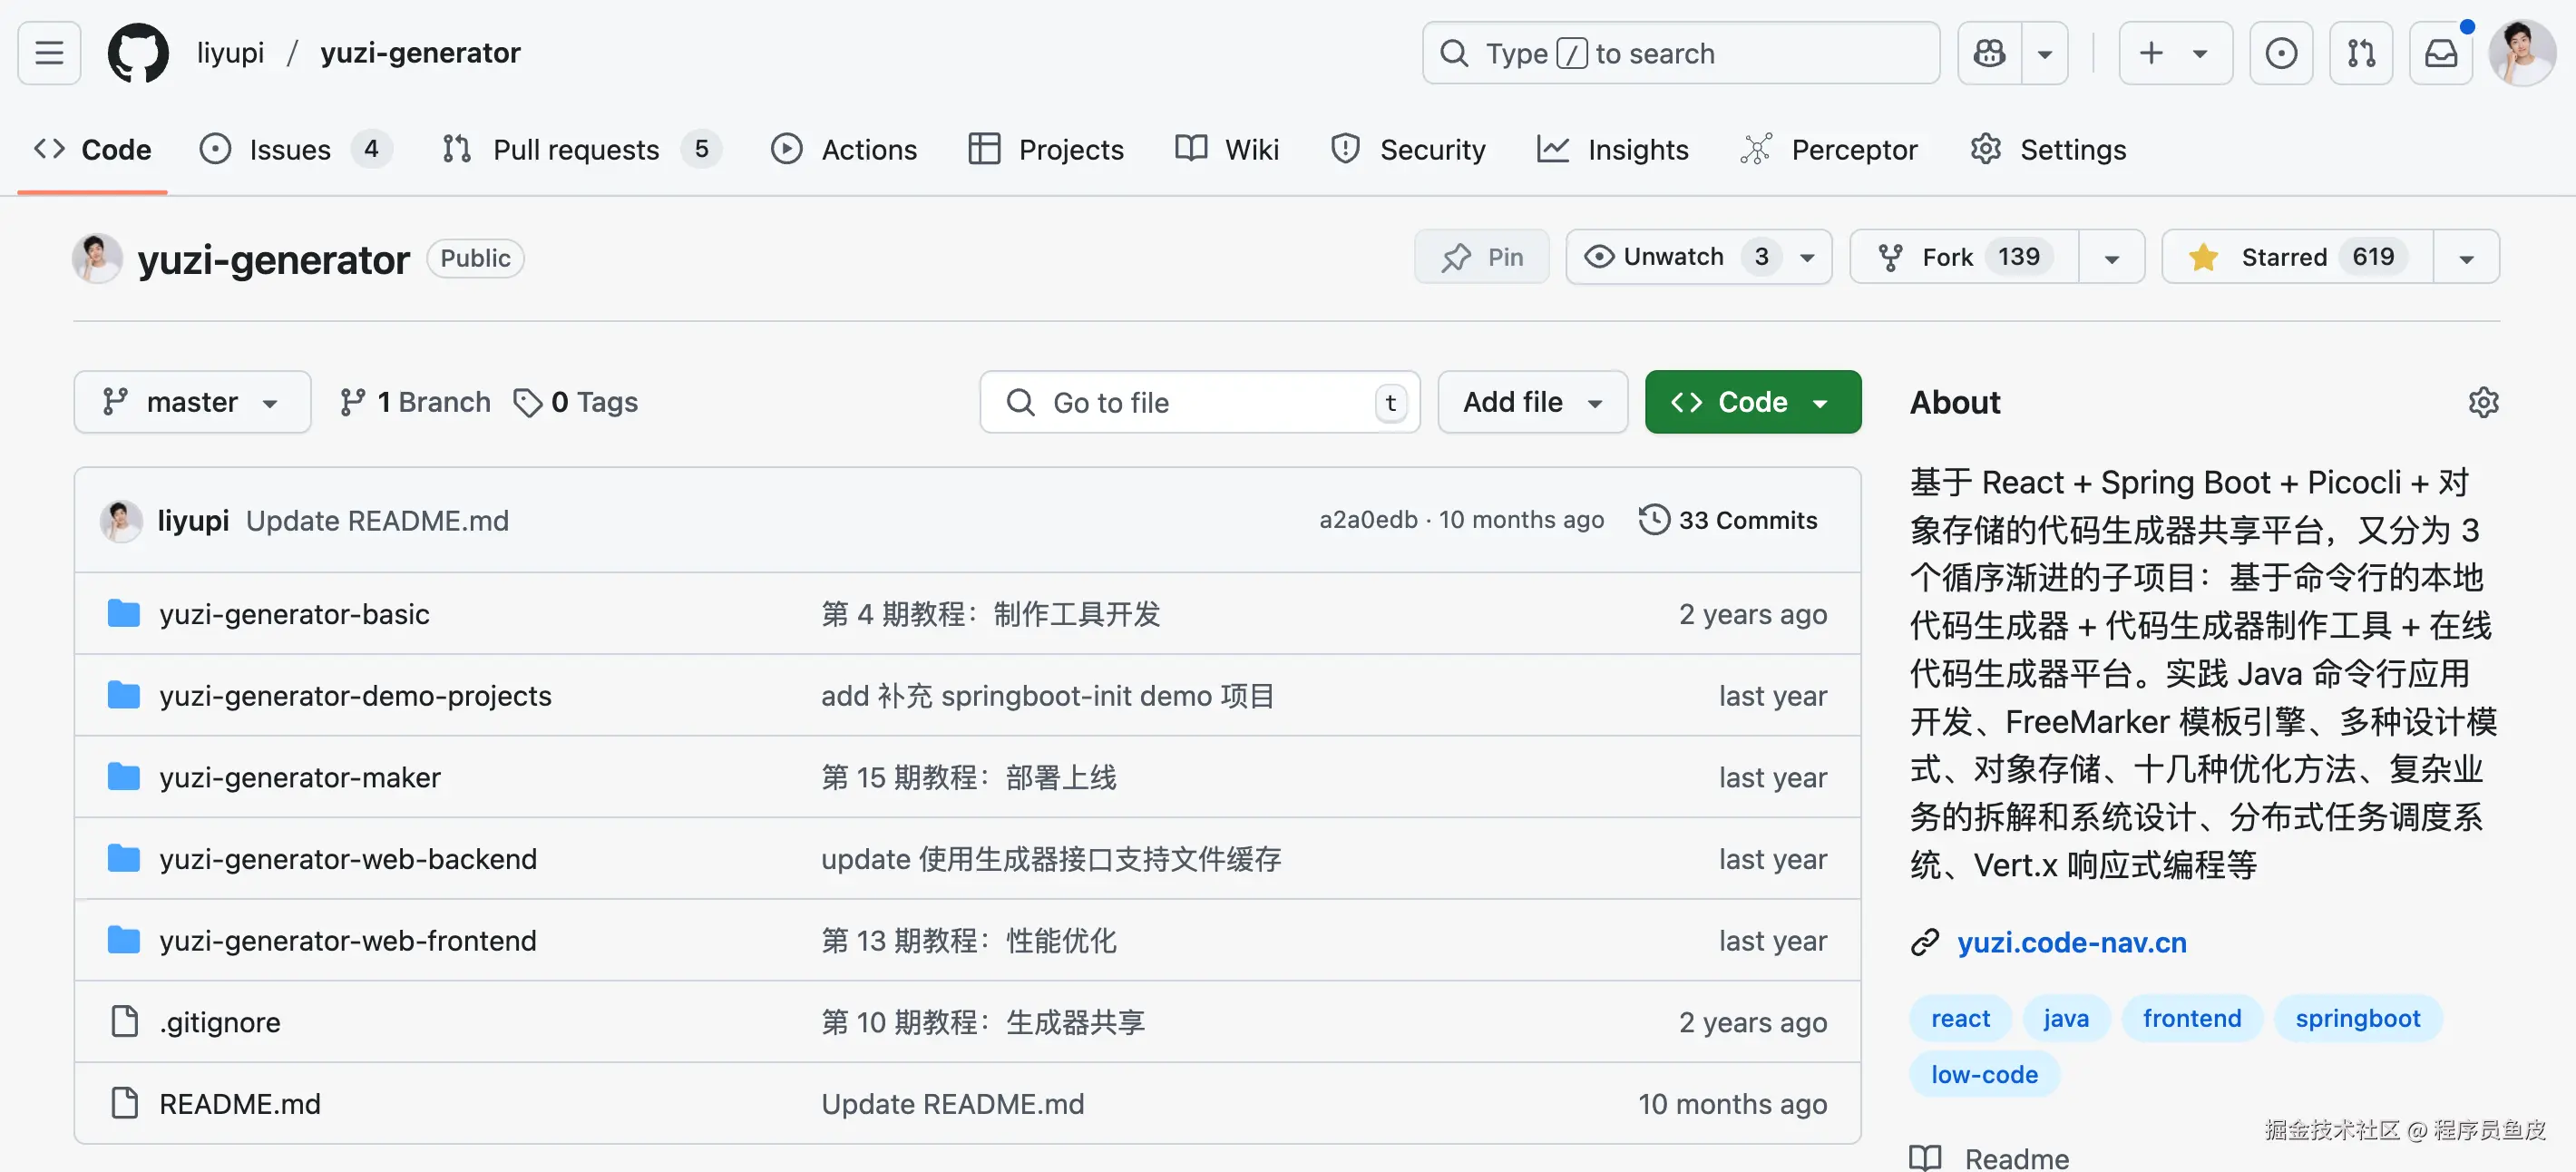
Task: Expand the master branch dropdown
Action: click(192, 402)
